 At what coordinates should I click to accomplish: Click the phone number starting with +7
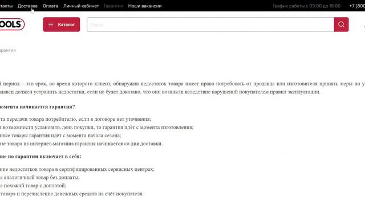357,6
